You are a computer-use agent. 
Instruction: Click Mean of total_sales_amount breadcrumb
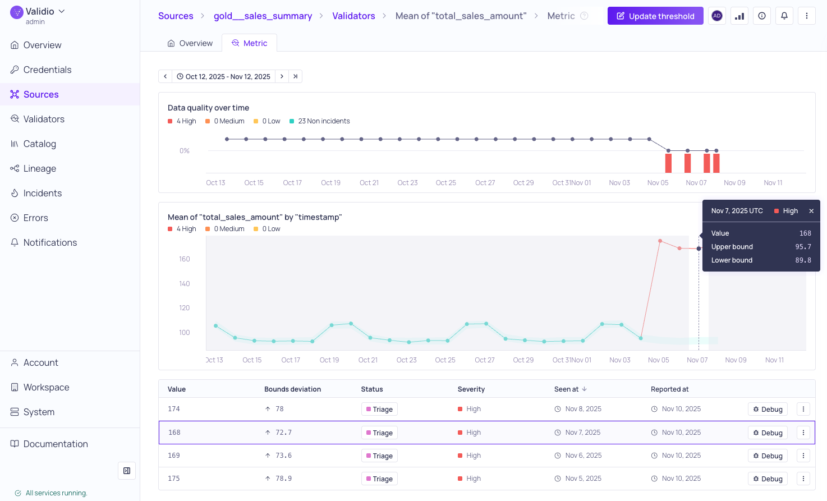point(461,16)
